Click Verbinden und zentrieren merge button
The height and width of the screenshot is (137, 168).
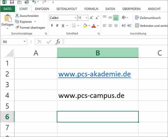click(151, 26)
